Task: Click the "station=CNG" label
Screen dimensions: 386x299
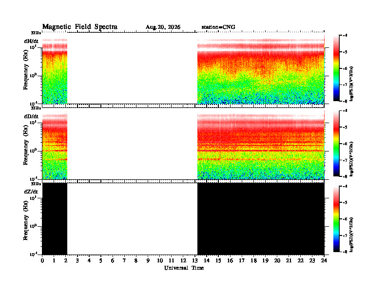Action: pyautogui.click(x=218, y=27)
